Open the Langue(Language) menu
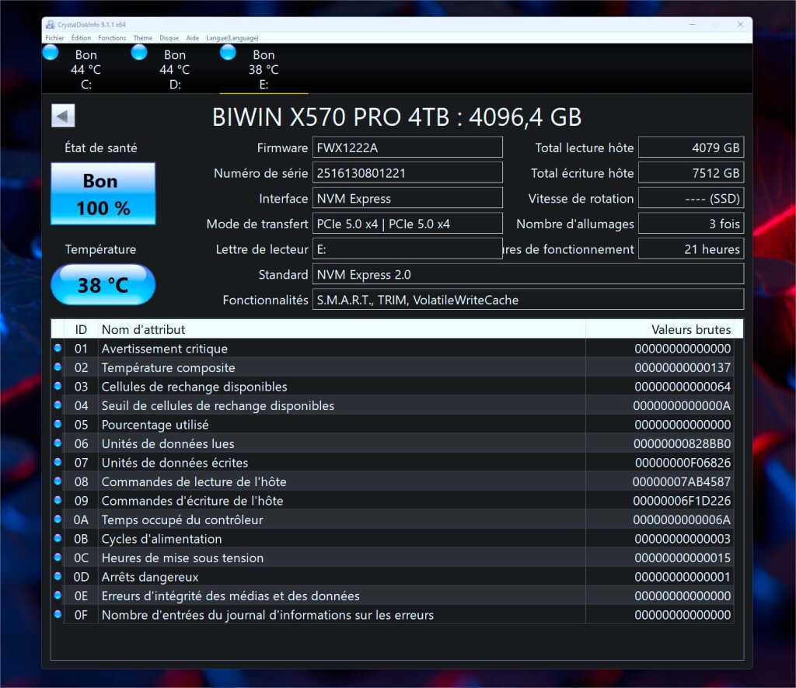The image size is (796, 688). pos(232,37)
